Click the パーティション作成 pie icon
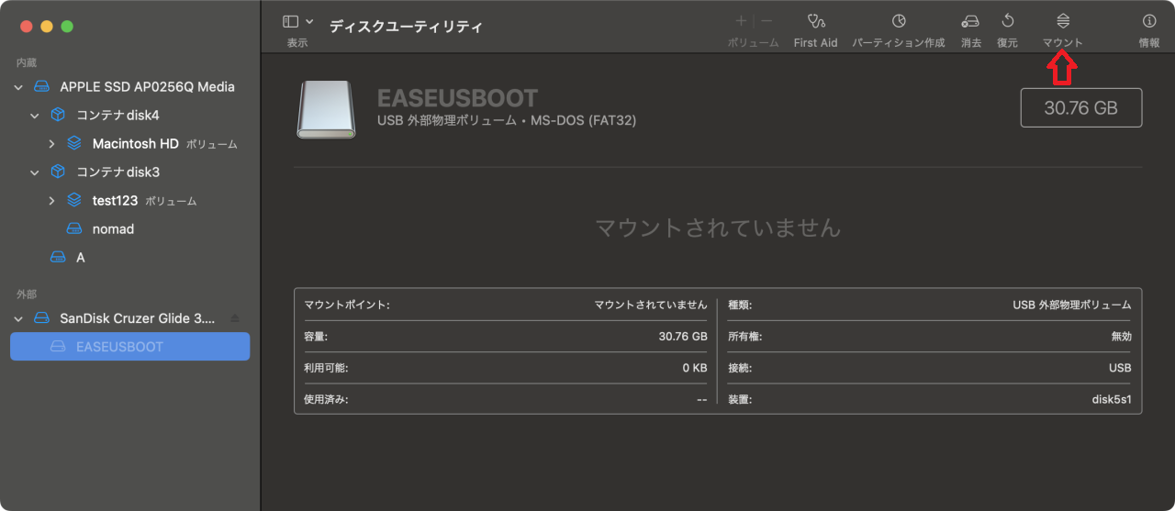The width and height of the screenshot is (1175, 511). tap(898, 22)
